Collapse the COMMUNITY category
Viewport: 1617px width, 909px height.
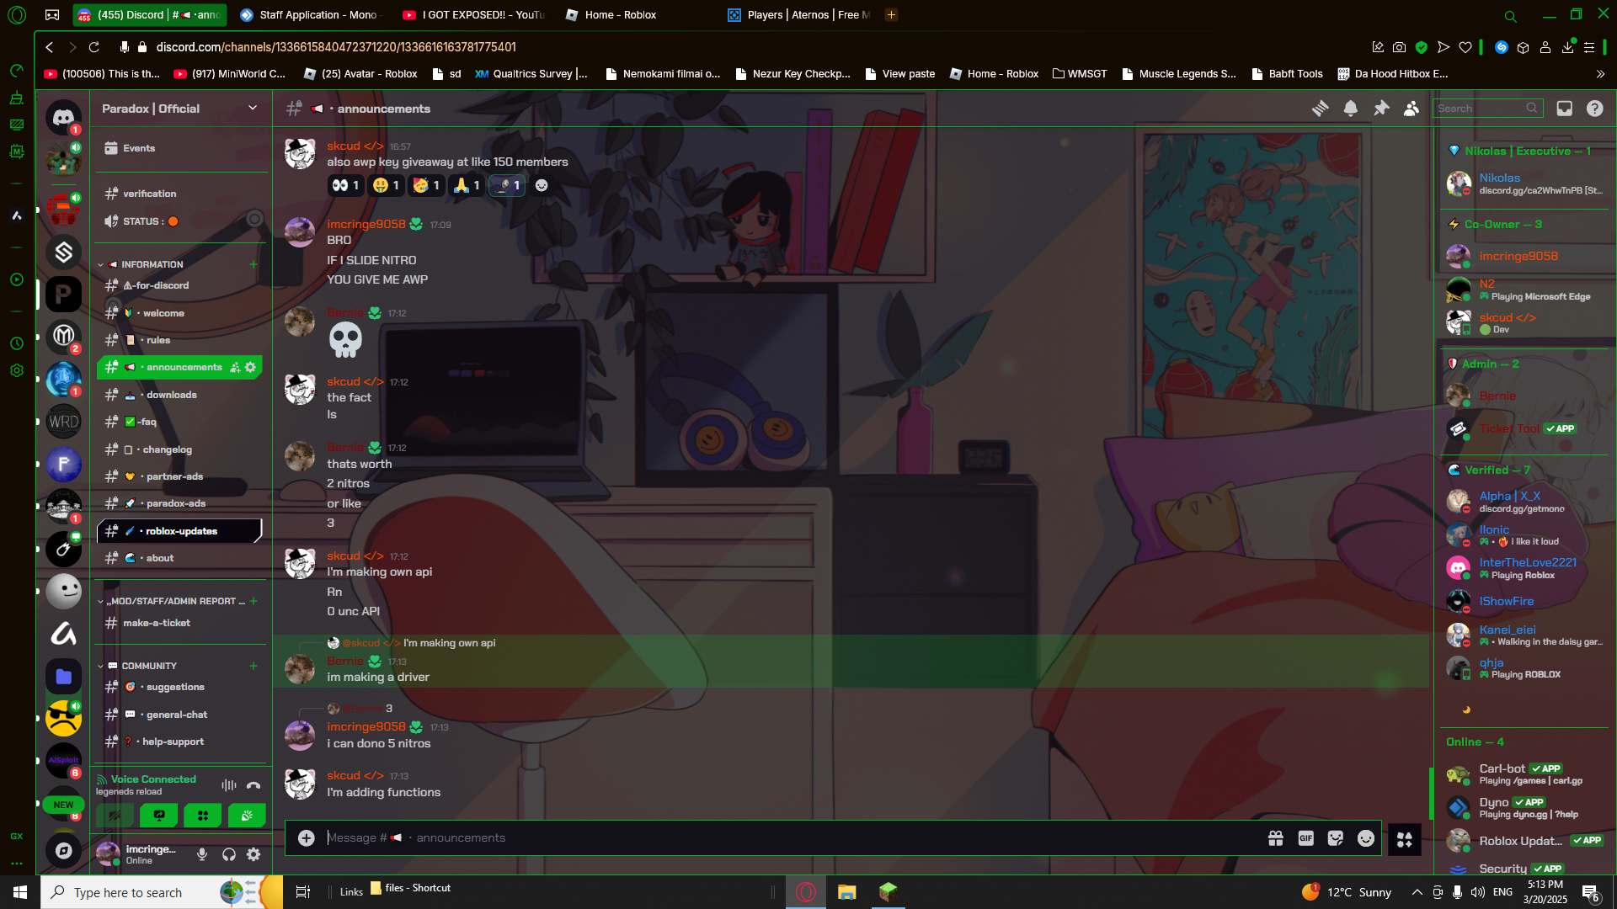coord(148,666)
